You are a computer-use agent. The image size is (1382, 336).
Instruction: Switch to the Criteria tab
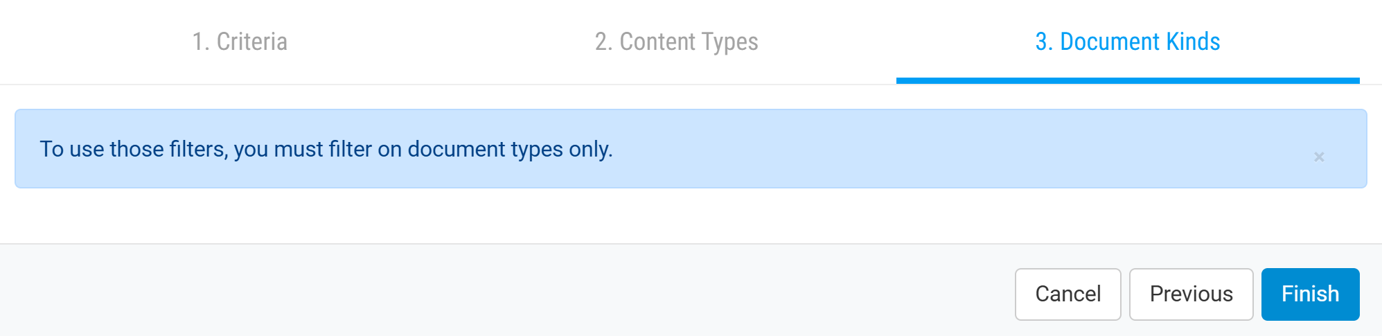(240, 42)
